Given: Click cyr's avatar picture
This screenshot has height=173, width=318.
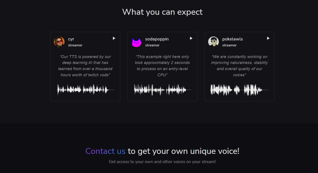Looking at the screenshot, I should (x=59, y=42).
